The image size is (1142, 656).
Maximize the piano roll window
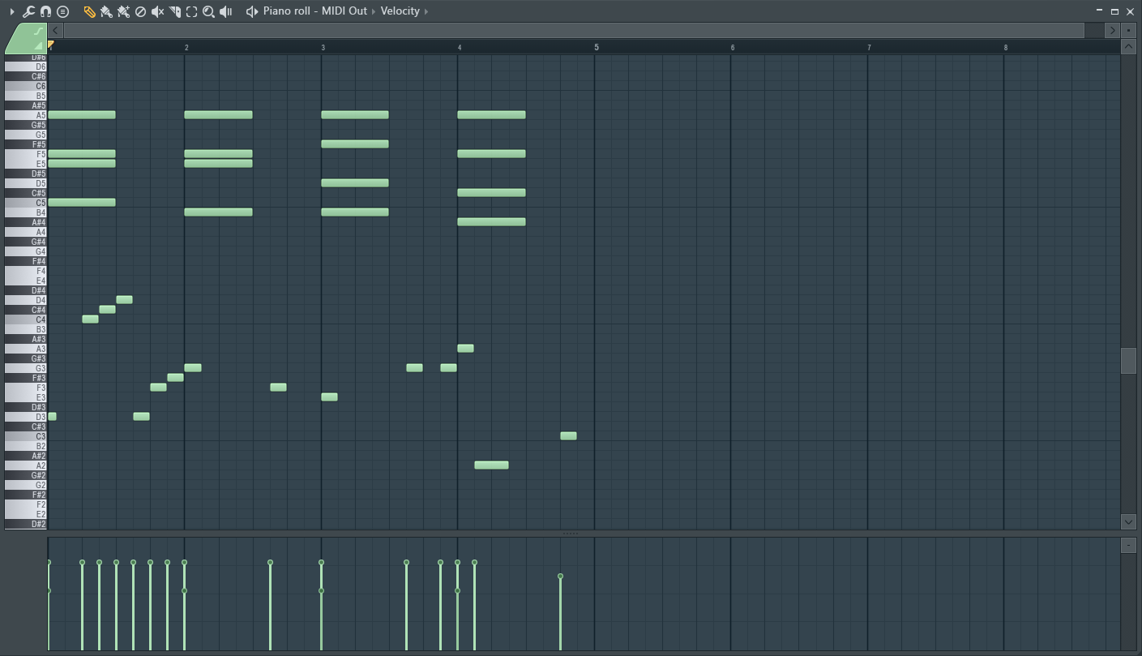pyautogui.click(x=1114, y=11)
